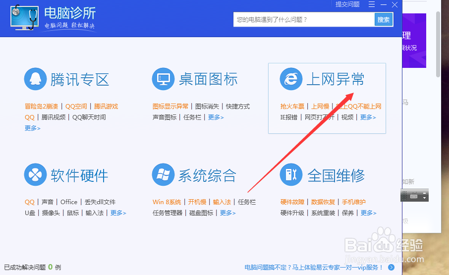Viewport: 449px width, 275px height.
Task: Open the hamburger menu in title bar
Action: (x=372, y=4)
